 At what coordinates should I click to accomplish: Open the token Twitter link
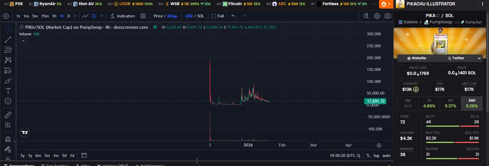pos(456,58)
